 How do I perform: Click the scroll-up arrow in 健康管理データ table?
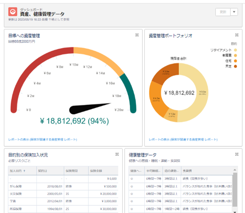235,170
